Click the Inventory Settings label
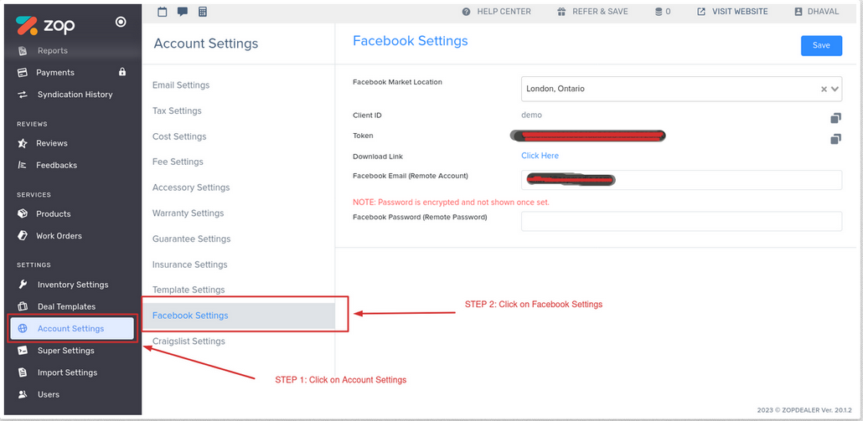The width and height of the screenshot is (863, 421). tap(73, 285)
